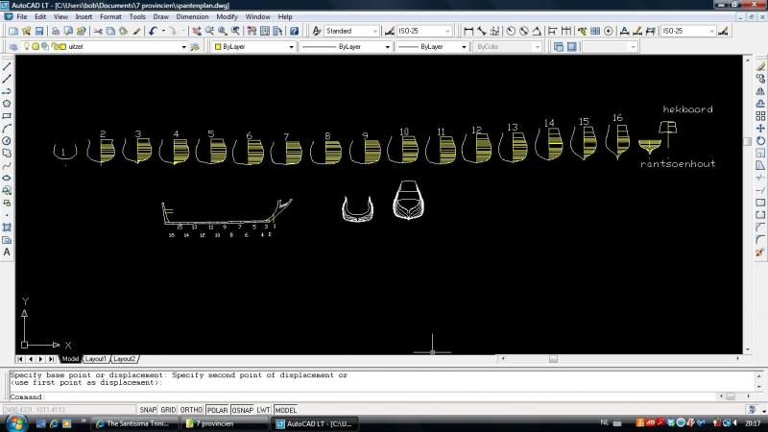Click the first-tab navigation arrow beside Model
768x432 pixels.
click(x=19, y=359)
